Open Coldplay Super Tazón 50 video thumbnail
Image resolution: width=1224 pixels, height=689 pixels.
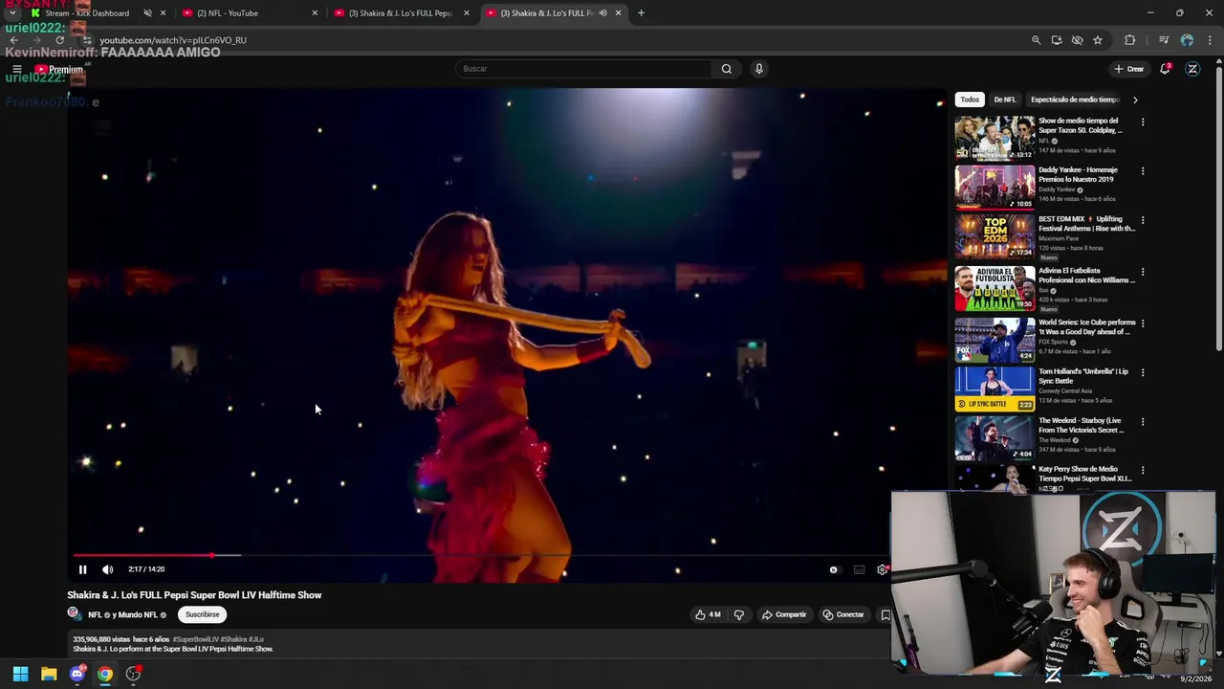(994, 138)
